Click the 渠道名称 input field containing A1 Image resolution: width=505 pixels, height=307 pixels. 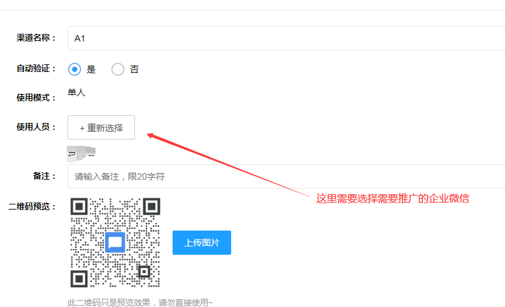(x=286, y=38)
